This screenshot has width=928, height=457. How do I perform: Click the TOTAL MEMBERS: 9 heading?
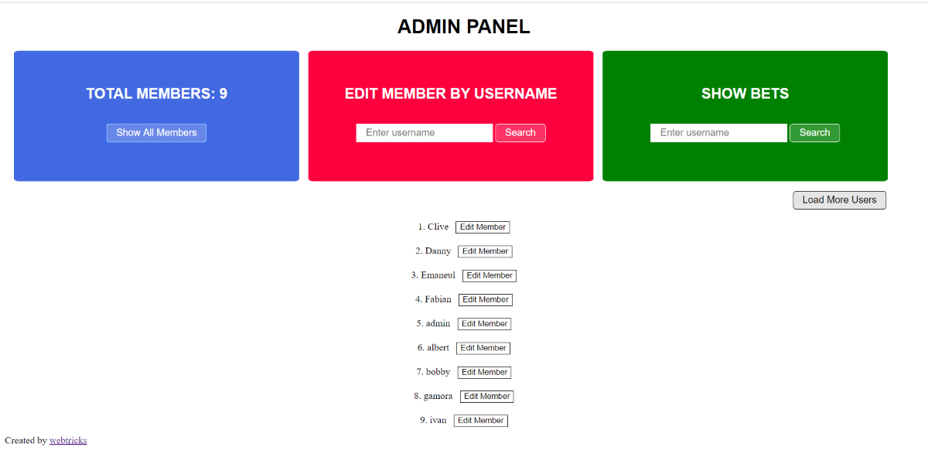click(x=156, y=94)
